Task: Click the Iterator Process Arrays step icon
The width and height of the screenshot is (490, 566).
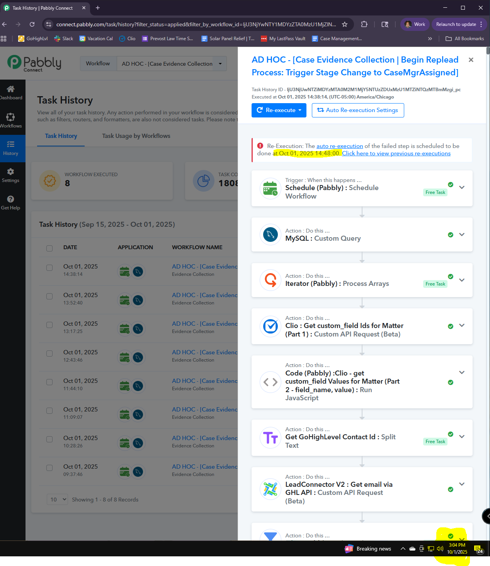Action: click(x=271, y=280)
